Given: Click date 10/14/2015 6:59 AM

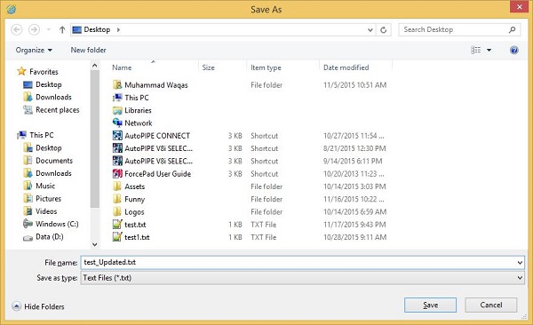Looking at the screenshot, I should [x=354, y=212].
